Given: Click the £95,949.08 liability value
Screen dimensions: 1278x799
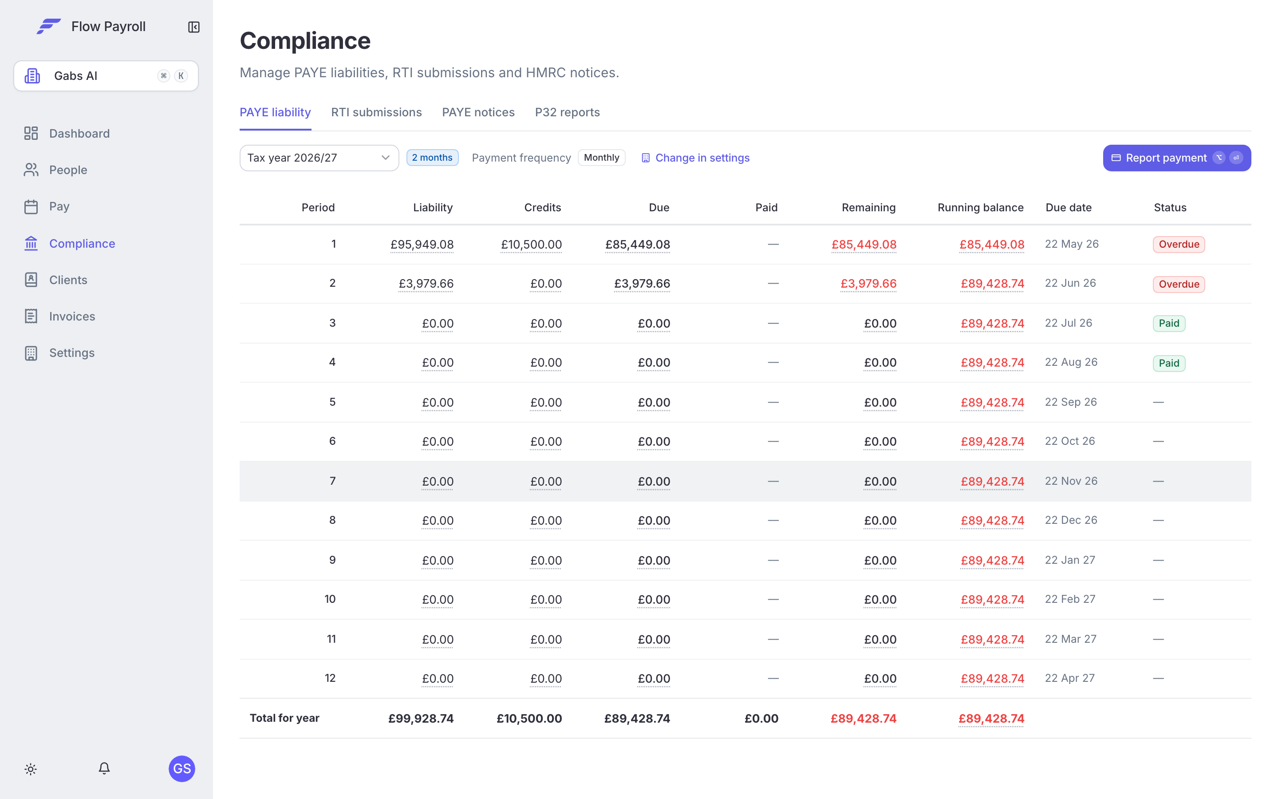Looking at the screenshot, I should coord(422,245).
